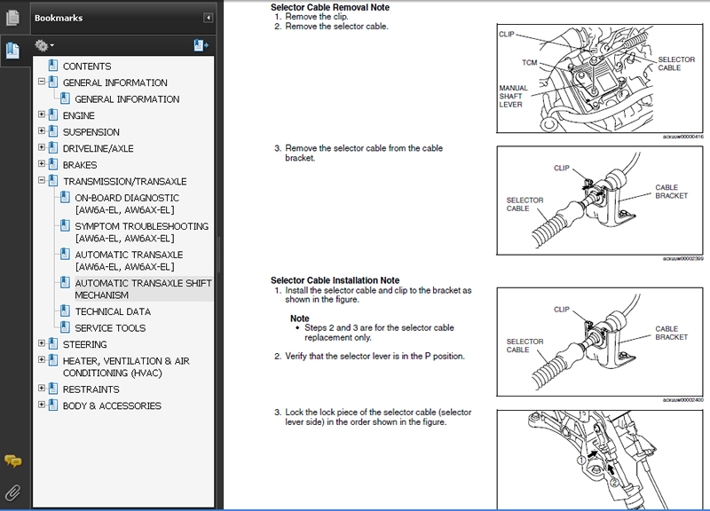Open the Comments panel icon
This screenshot has height=511, width=710.
pyautogui.click(x=12, y=460)
